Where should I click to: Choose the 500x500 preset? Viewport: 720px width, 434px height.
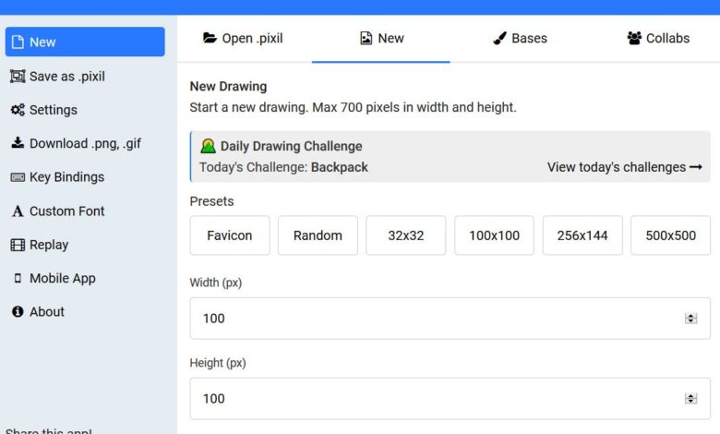tap(671, 235)
